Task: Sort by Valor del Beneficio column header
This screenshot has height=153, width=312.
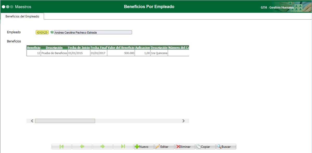Action: [121, 48]
